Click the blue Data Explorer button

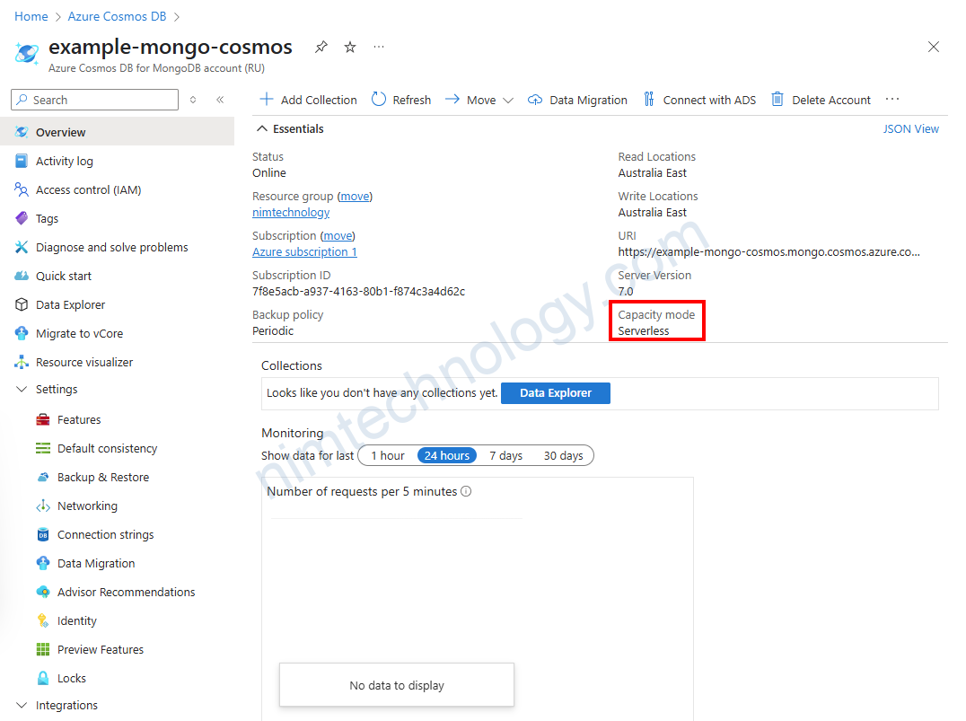(555, 392)
